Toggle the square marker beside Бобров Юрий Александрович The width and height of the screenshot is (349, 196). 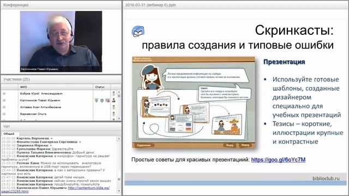tap(4, 94)
